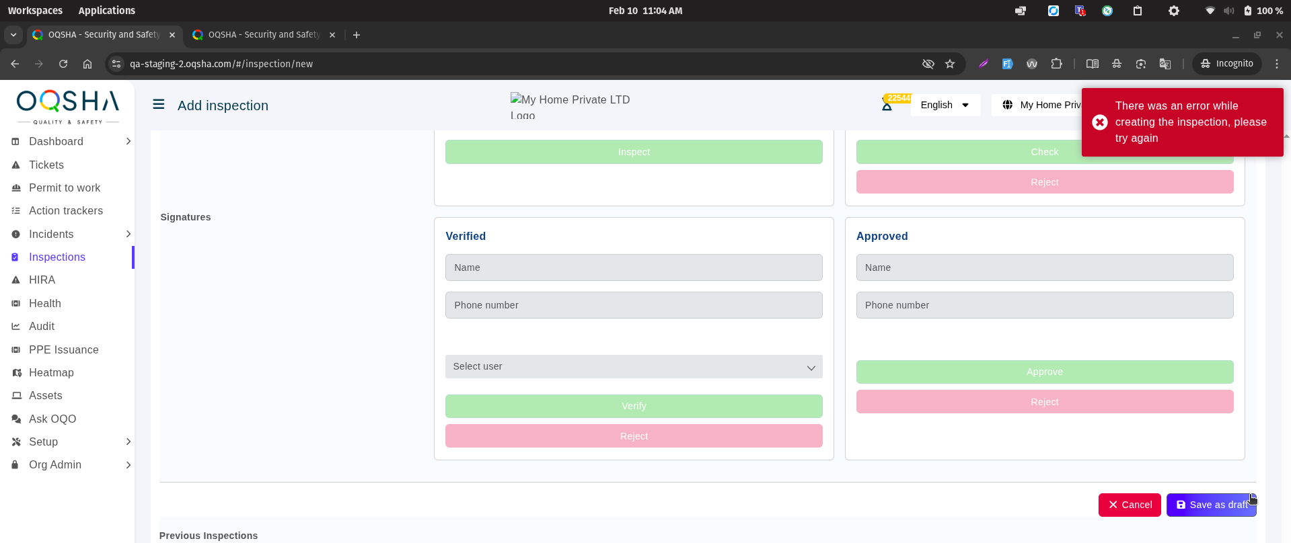Go to browser home icon

(x=87, y=64)
